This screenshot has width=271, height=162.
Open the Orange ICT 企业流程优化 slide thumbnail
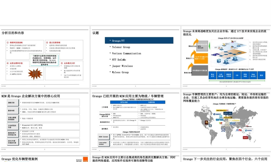(226, 57)
